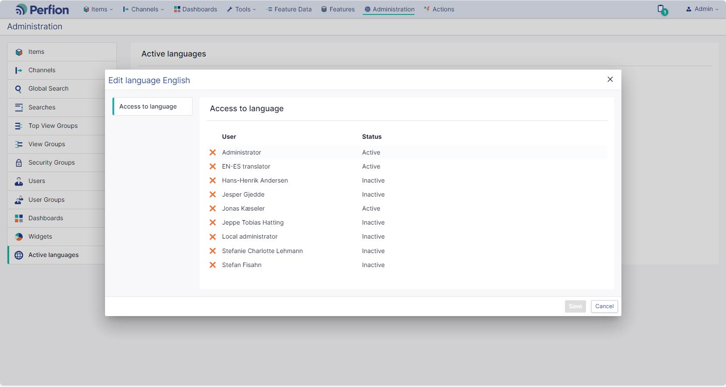This screenshot has width=726, height=387.
Task: Open Features in the top menu
Action: pos(338,9)
